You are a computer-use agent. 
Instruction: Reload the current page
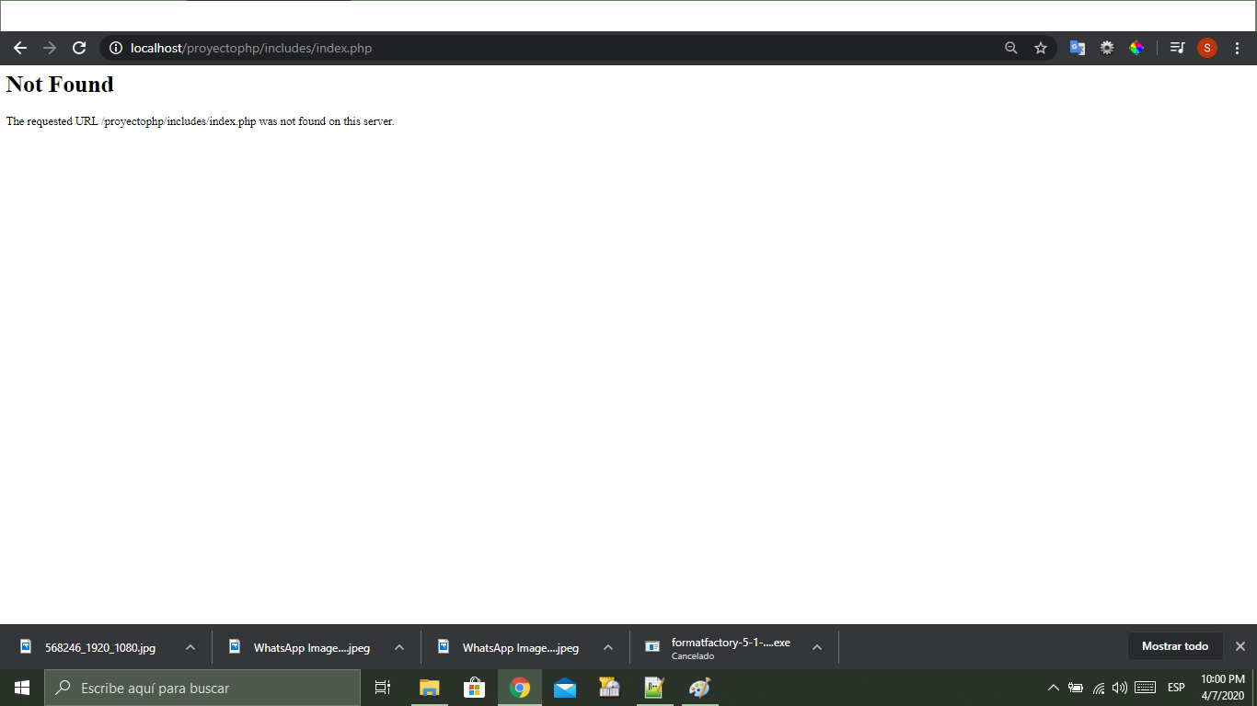coord(79,48)
